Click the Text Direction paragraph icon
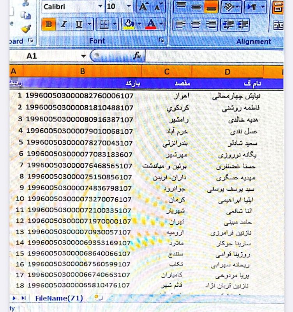293x312 pixels. (x=252, y=7)
